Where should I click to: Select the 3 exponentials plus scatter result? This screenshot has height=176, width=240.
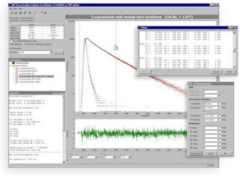(x=29, y=82)
